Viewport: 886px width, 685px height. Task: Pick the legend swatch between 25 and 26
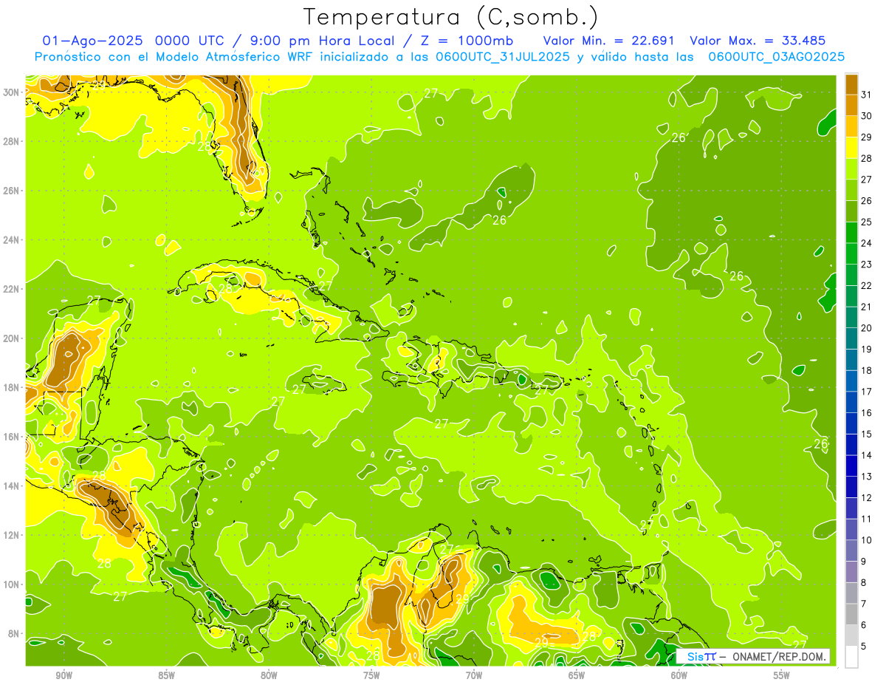(x=851, y=211)
